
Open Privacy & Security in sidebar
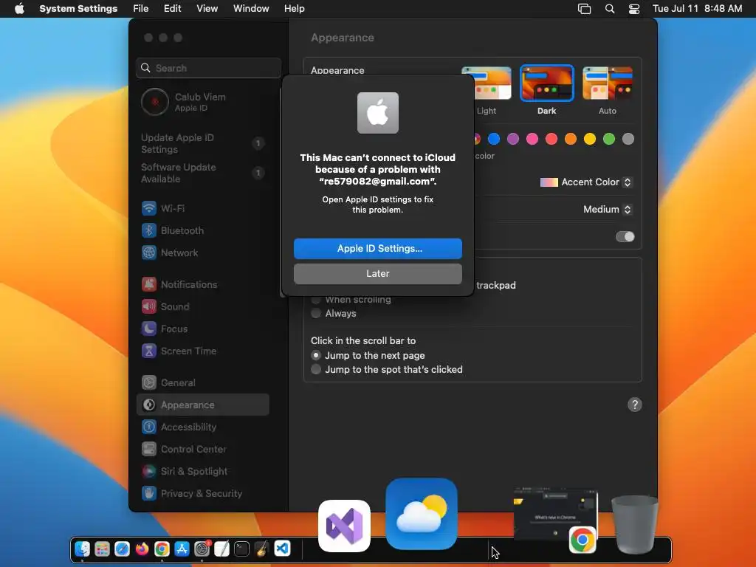pyautogui.click(x=202, y=494)
